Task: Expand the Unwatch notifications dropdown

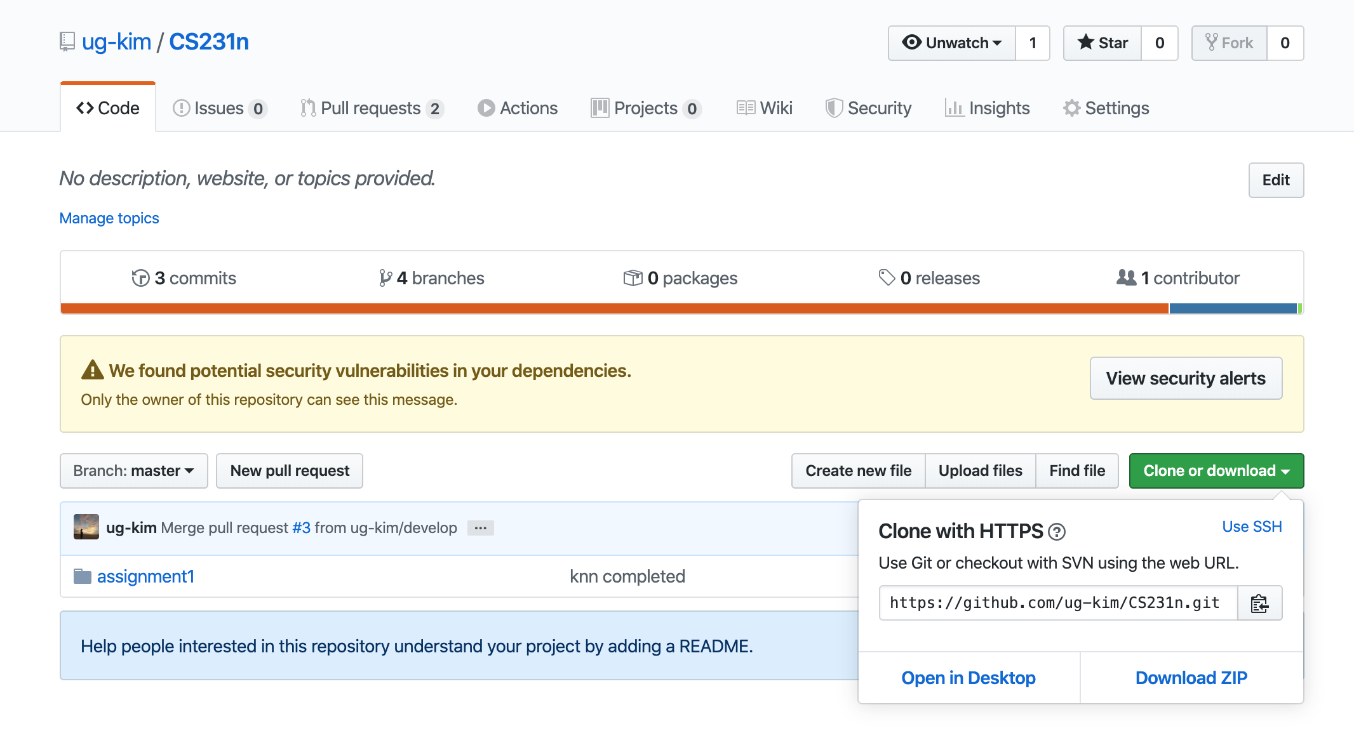Action: coord(952,43)
